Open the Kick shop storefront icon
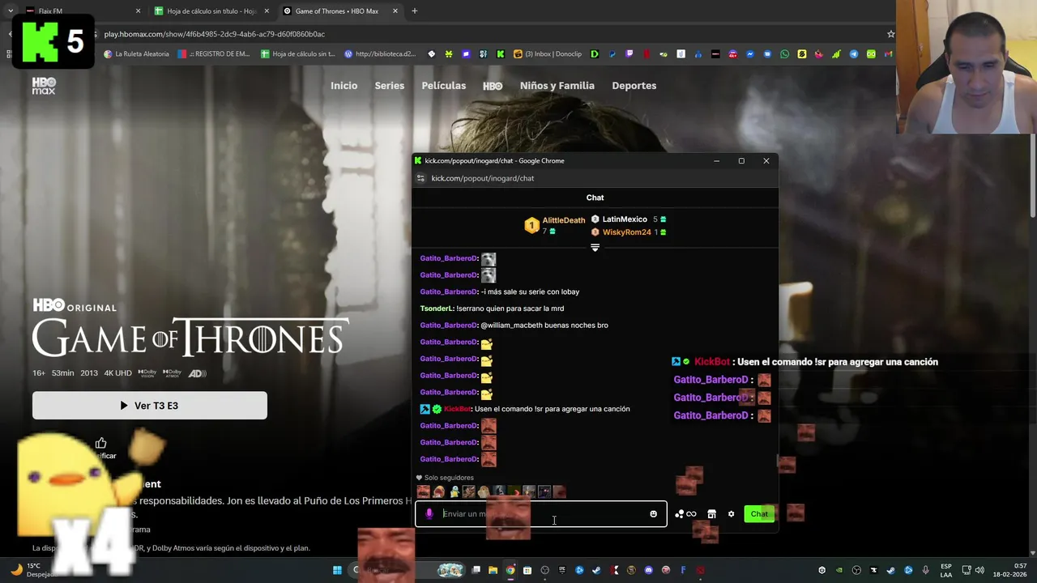Image resolution: width=1037 pixels, height=583 pixels. [711, 514]
